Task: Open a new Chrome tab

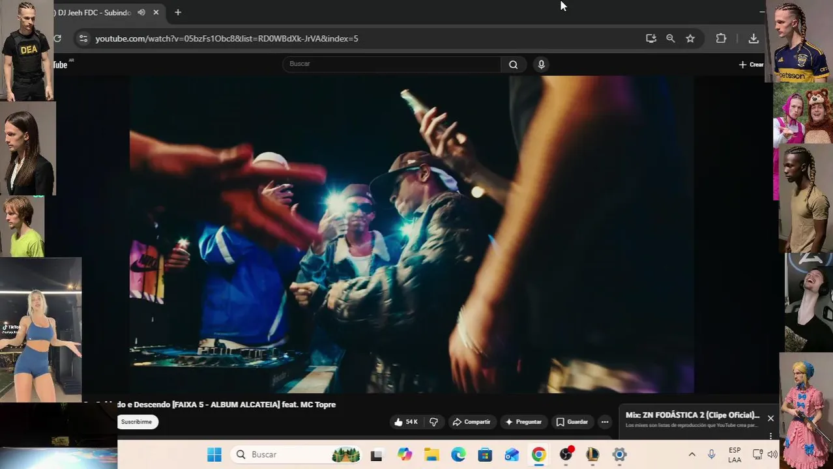Action: 178,12
